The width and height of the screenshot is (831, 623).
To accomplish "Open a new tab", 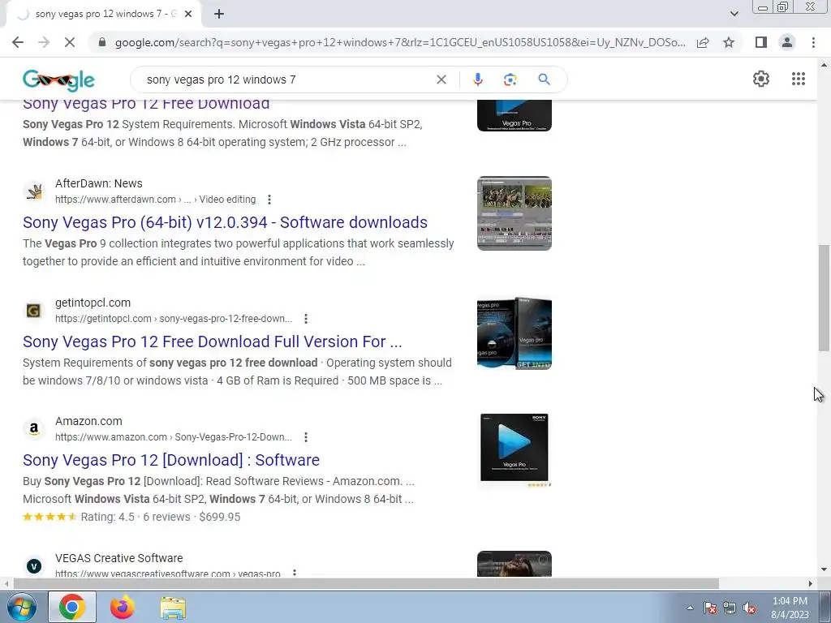I will click(x=219, y=15).
